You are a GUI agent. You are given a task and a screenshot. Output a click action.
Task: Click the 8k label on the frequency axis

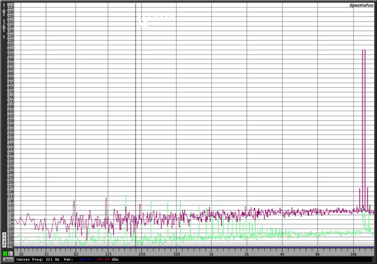pos(317,254)
